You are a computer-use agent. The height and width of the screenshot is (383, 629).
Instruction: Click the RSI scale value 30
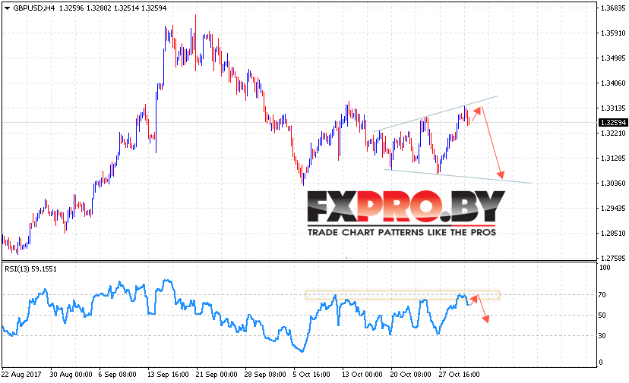pyautogui.click(x=602, y=336)
